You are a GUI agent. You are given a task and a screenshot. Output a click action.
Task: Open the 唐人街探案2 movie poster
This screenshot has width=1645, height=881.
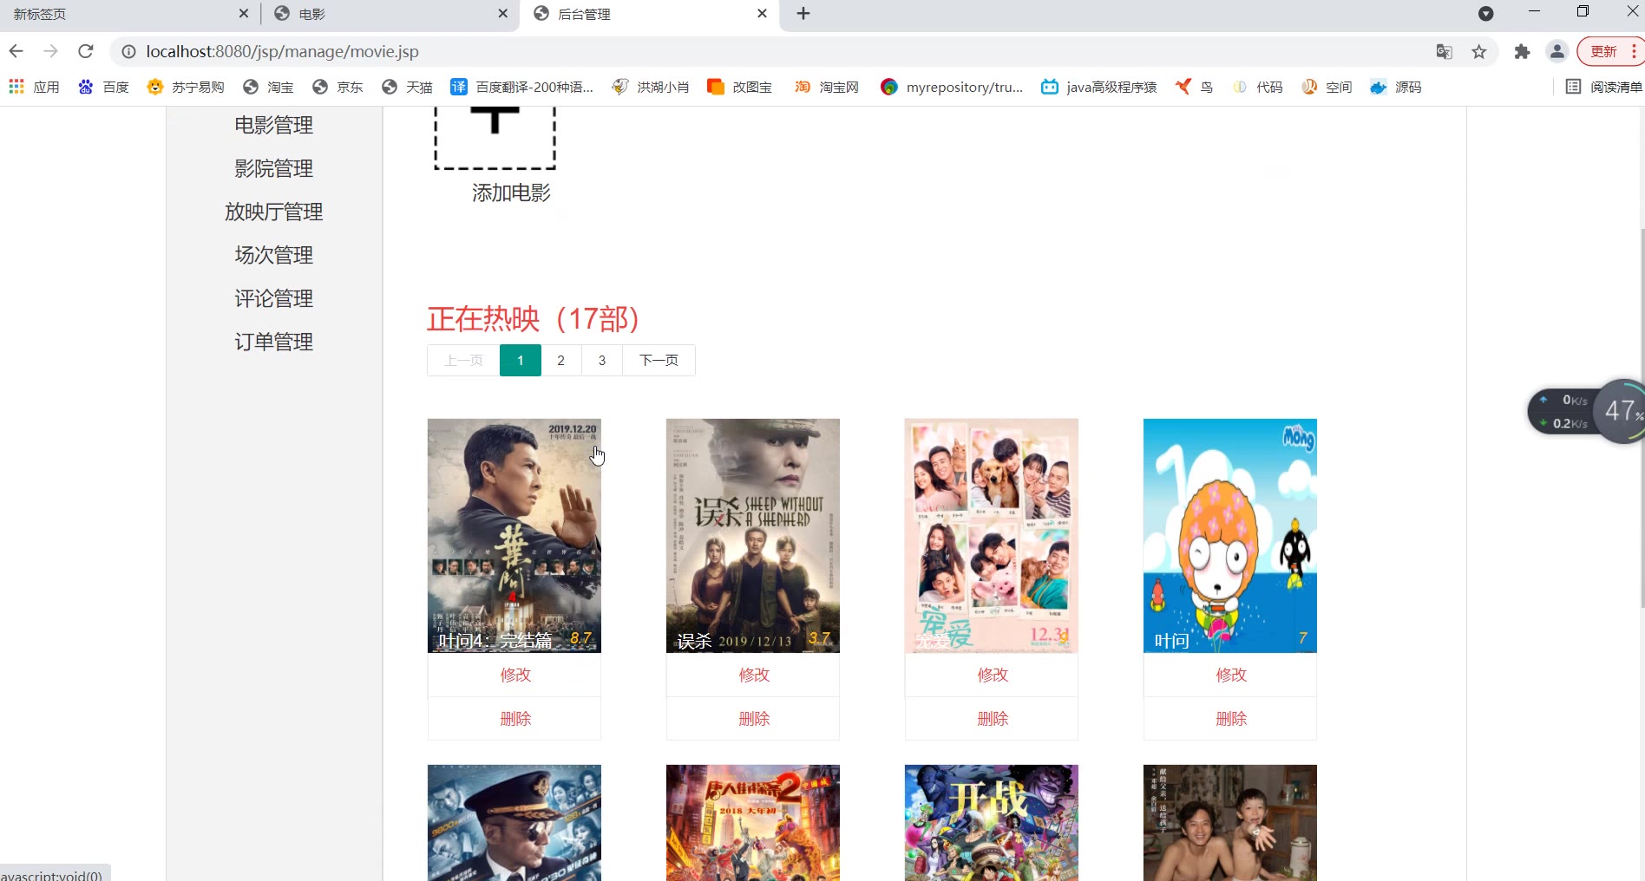[x=752, y=823]
